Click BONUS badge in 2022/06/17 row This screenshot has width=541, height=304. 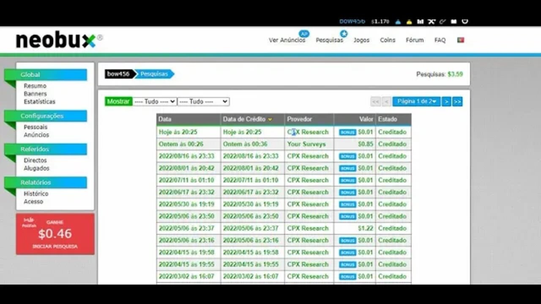point(347,193)
